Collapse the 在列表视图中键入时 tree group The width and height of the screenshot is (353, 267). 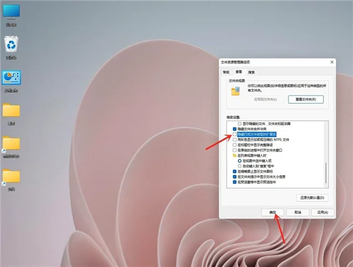click(x=235, y=154)
